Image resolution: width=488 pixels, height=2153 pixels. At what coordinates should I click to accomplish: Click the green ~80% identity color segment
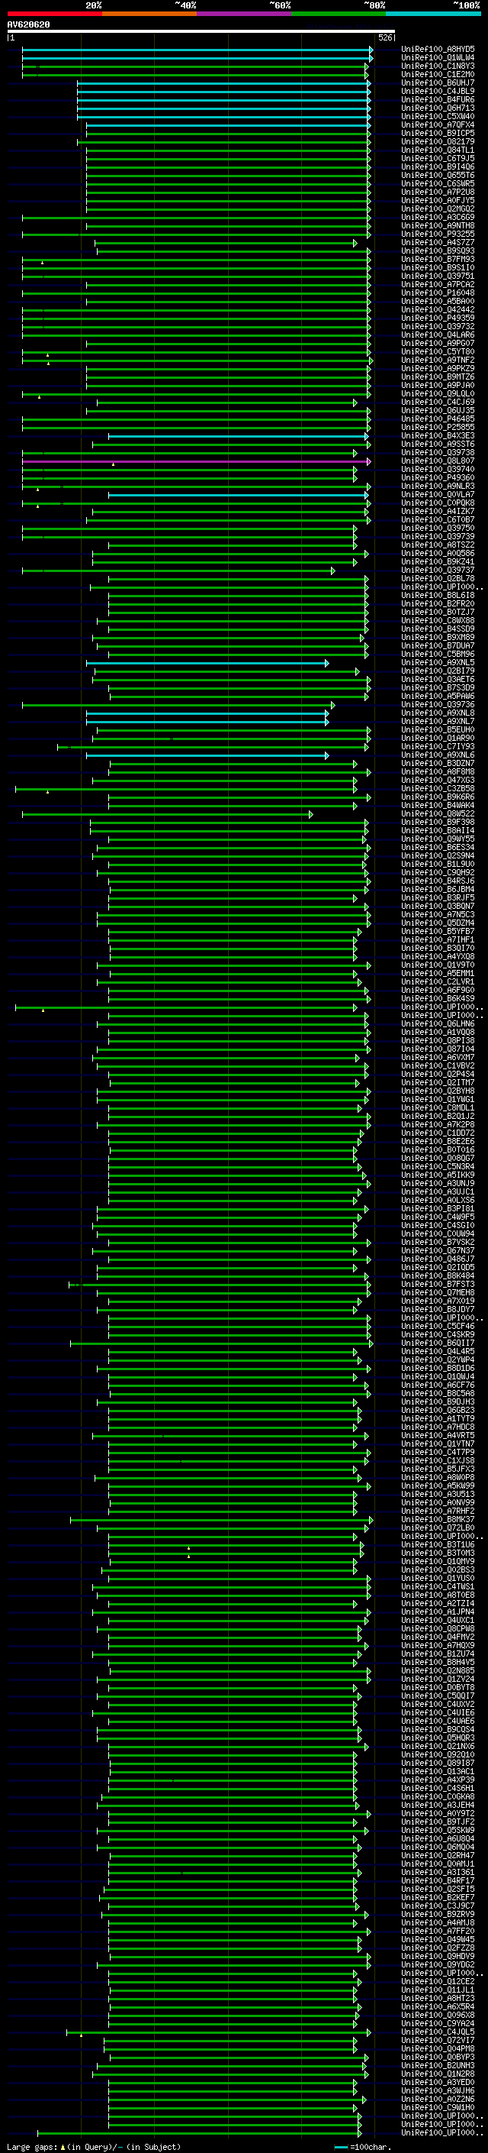pyautogui.click(x=339, y=14)
